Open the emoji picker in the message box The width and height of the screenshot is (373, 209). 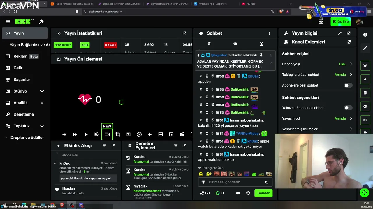point(267,182)
